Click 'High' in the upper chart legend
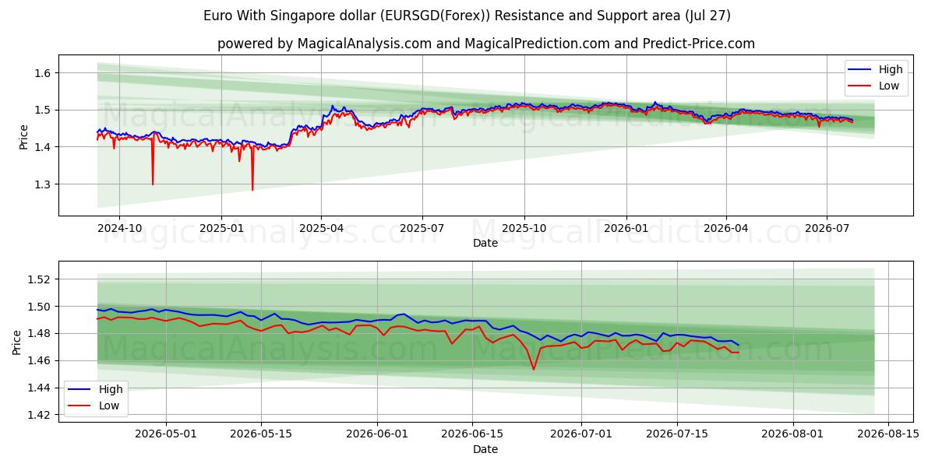Viewport: 935px width, 467px height. click(891, 69)
